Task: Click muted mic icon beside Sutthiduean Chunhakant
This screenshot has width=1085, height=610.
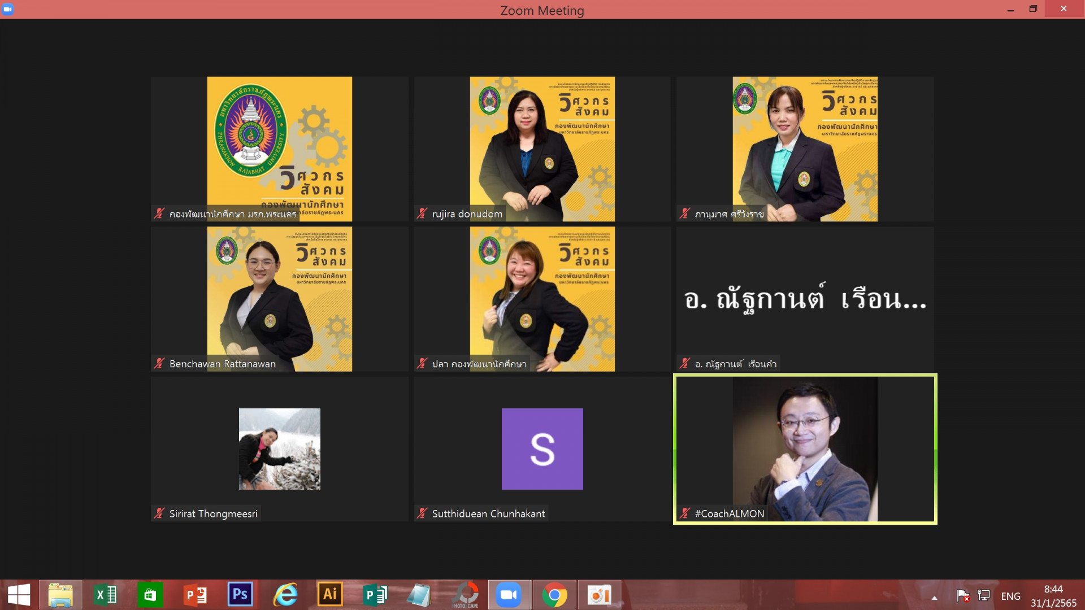Action: click(422, 513)
